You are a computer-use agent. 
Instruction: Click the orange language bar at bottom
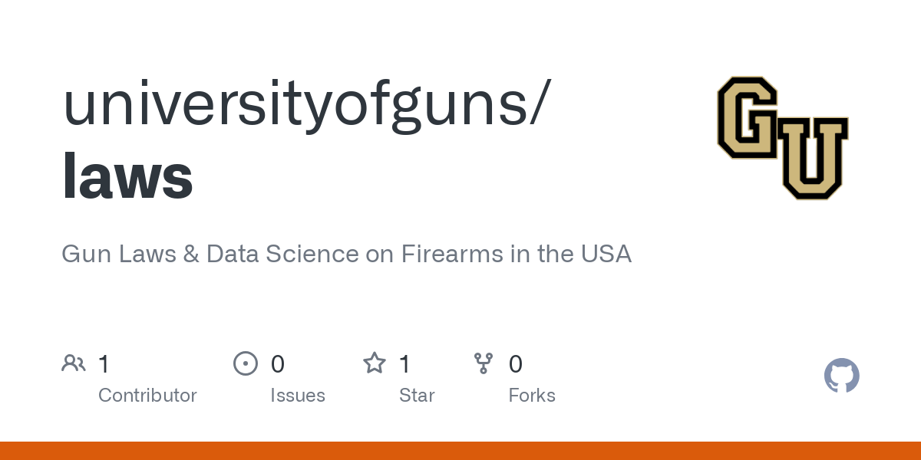click(x=460, y=451)
